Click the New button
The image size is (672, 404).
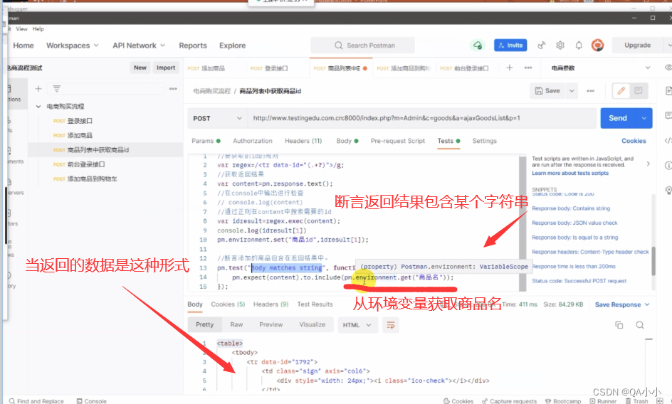(140, 68)
